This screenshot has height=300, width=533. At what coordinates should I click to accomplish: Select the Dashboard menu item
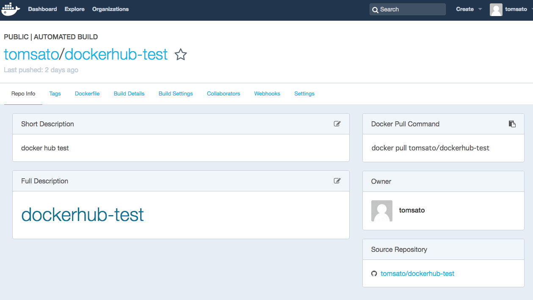tap(42, 9)
